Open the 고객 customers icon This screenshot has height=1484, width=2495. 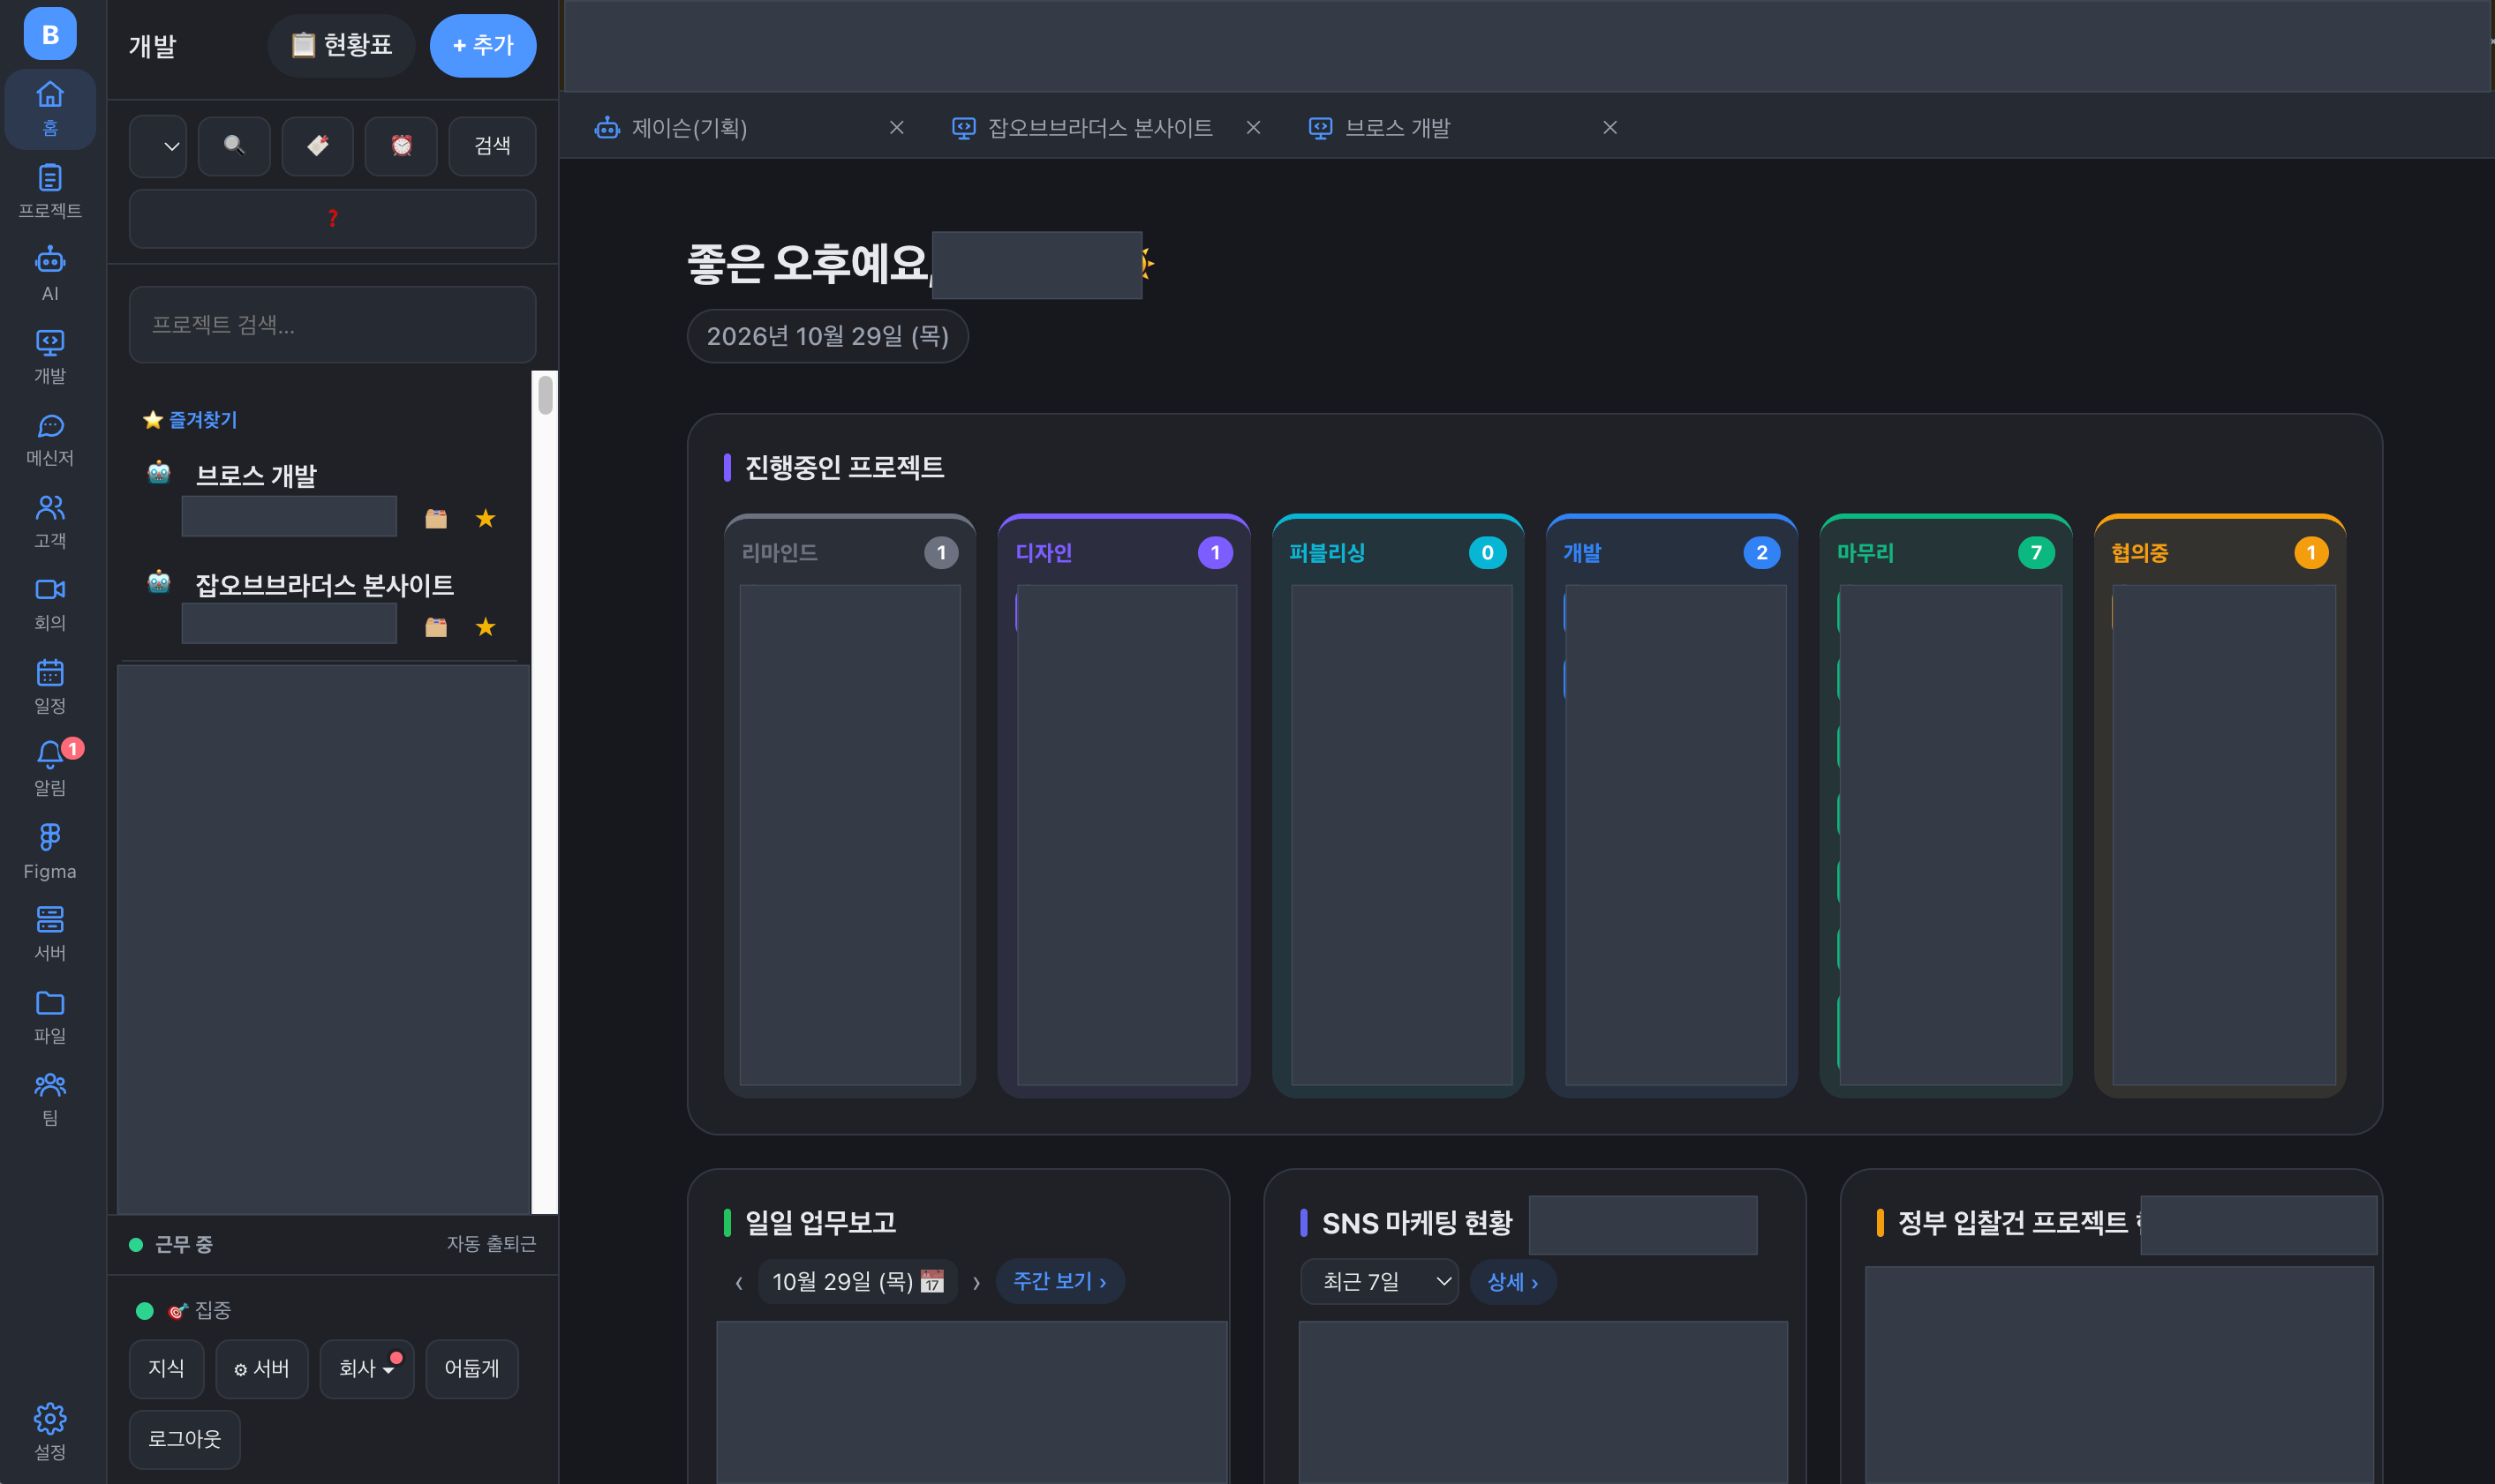(x=50, y=521)
